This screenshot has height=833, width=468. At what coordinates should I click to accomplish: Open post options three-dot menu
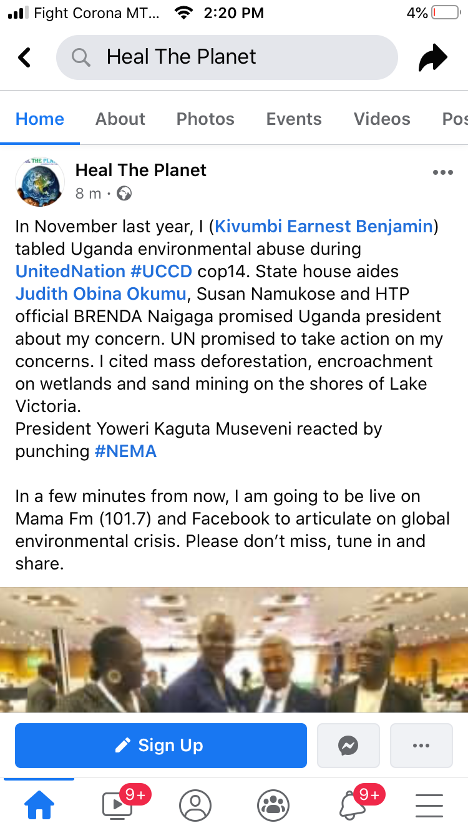pyautogui.click(x=442, y=173)
